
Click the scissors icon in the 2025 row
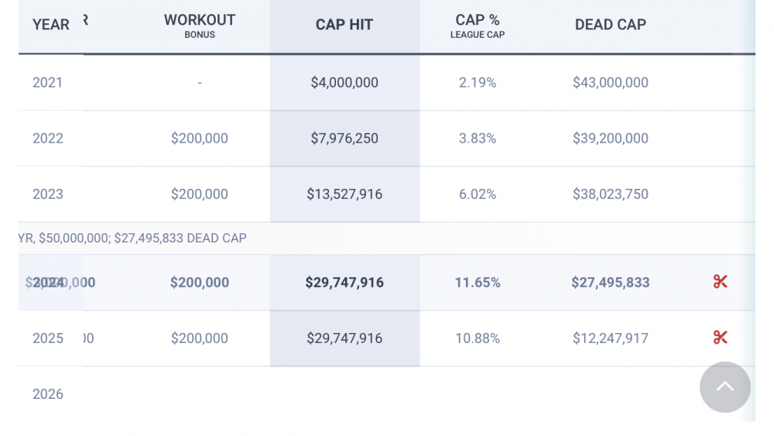(721, 338)
